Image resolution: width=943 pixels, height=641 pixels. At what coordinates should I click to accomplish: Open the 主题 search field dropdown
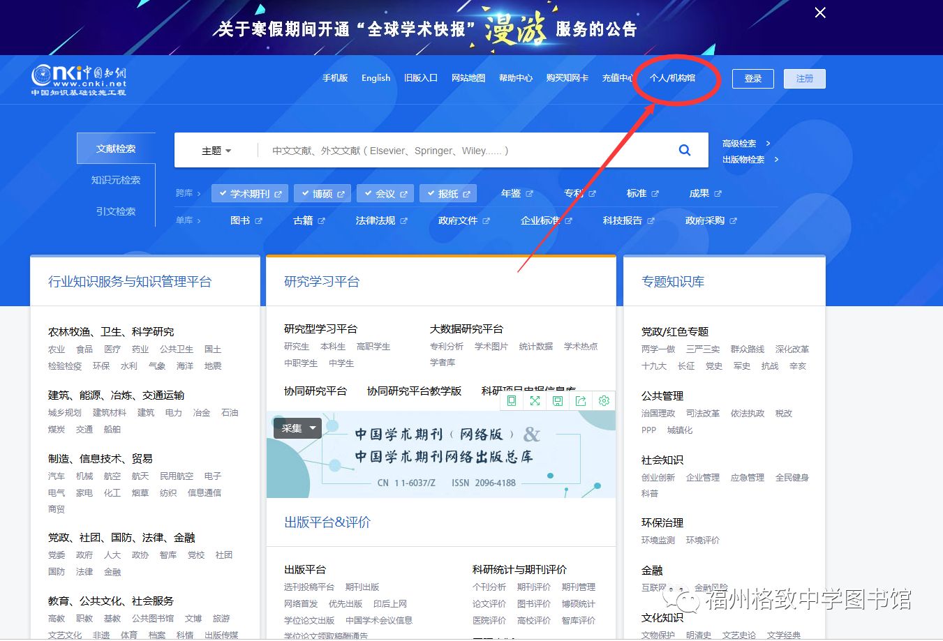coord(216,151)
